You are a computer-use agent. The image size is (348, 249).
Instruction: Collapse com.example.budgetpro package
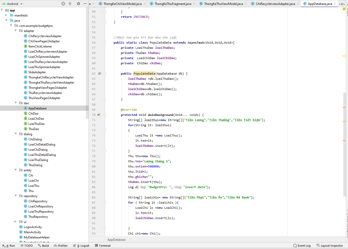coord(11,26)
